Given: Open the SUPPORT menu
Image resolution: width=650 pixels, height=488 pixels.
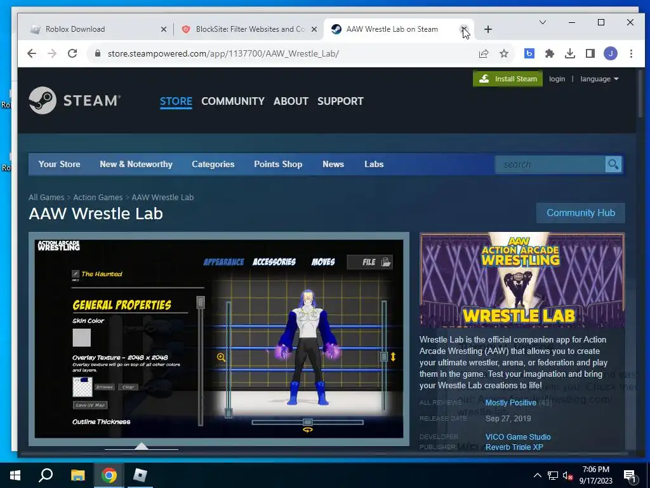Looking at the screenshot, I should 340,101.
